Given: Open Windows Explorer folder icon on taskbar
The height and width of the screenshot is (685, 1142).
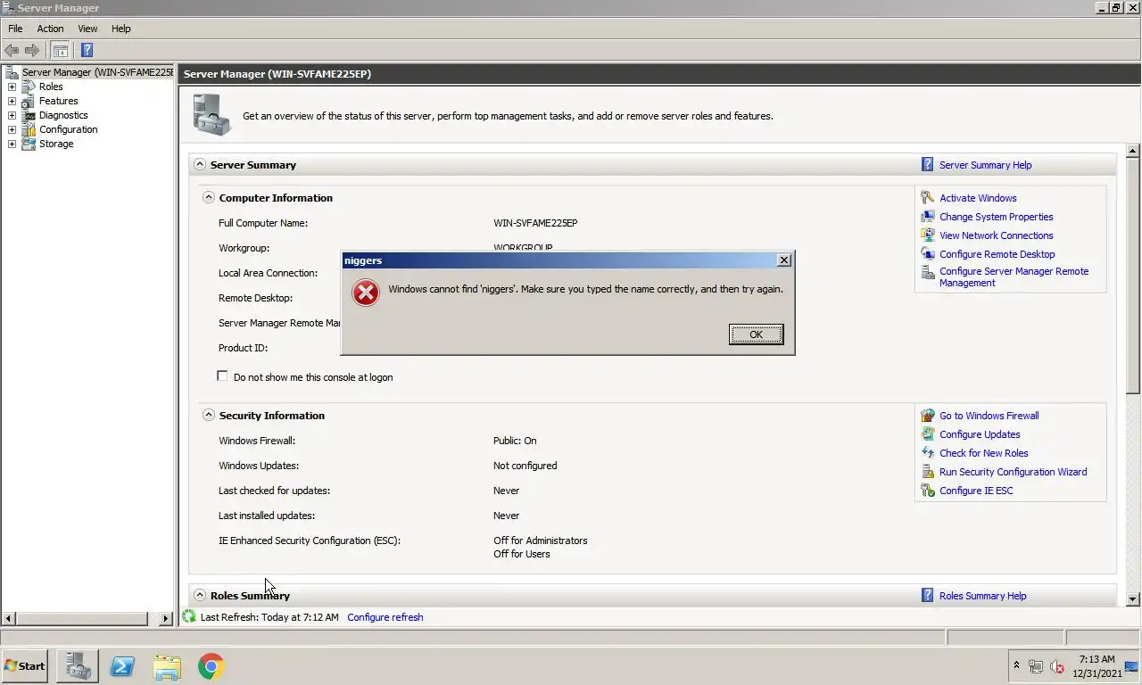Looking at the screenshot, I should pyautogui.click(x=167, y=666).
